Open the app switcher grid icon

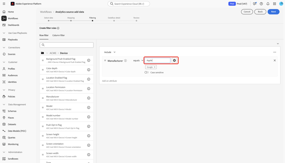tap(275, 4)
